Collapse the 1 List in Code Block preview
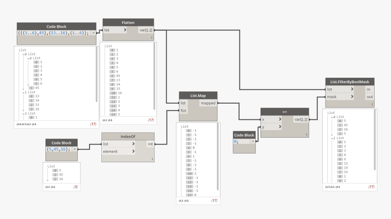Viewport: 391px width, 219px height. [24, 92]
